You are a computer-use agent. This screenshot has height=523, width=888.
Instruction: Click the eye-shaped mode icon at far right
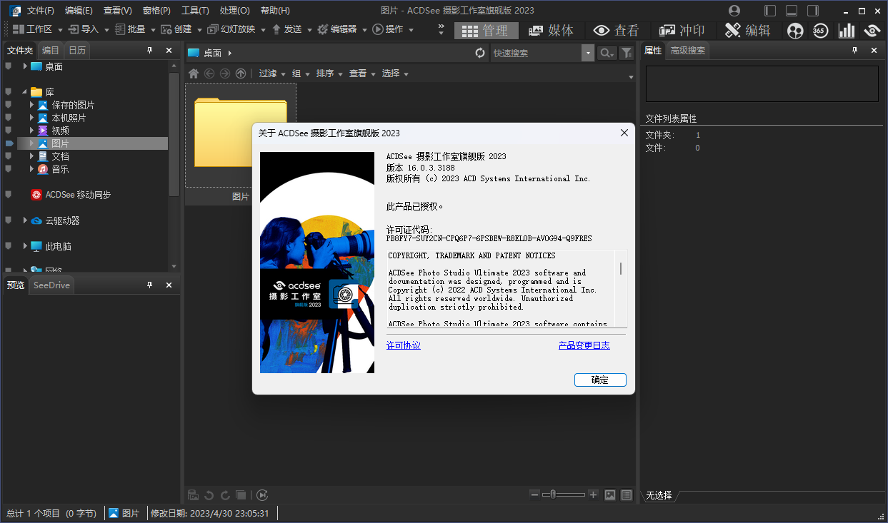[x=872, y=30]
